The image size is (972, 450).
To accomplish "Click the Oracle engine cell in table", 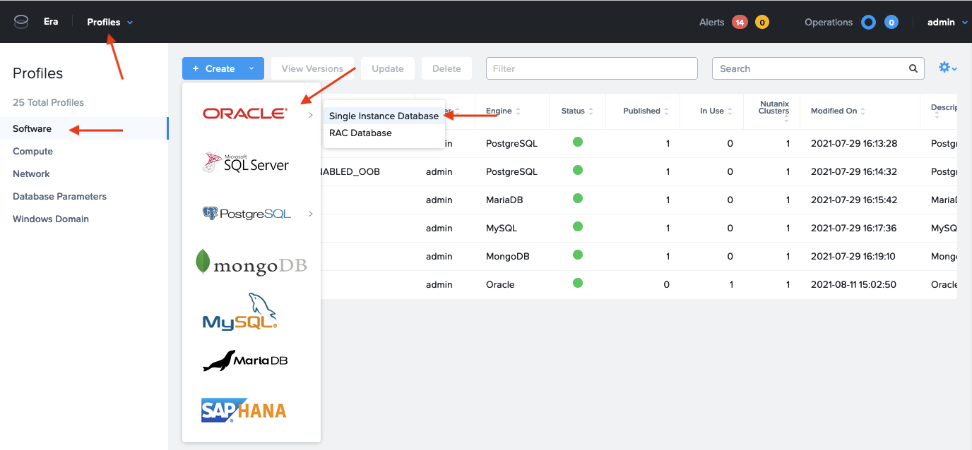I will 500,284.
